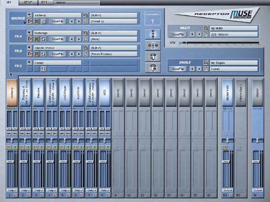The width and height of the screenshot is (270, 202).
Task: Select the bottom signal routing icon below Channel
Action: pyautogui.click(x=152, y=67)
